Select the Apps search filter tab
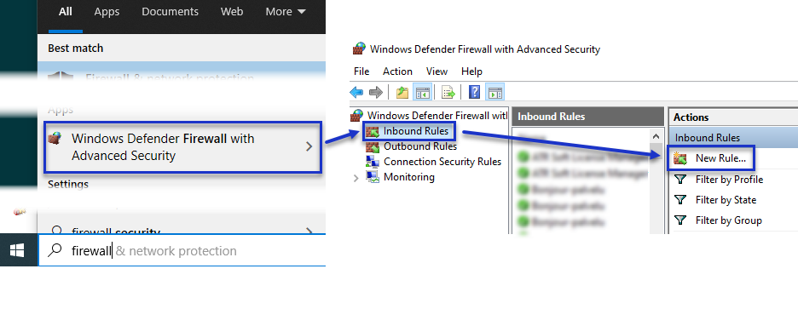This screenshot has width=798, height=326. pyautogui.click(x=107, y=11)
